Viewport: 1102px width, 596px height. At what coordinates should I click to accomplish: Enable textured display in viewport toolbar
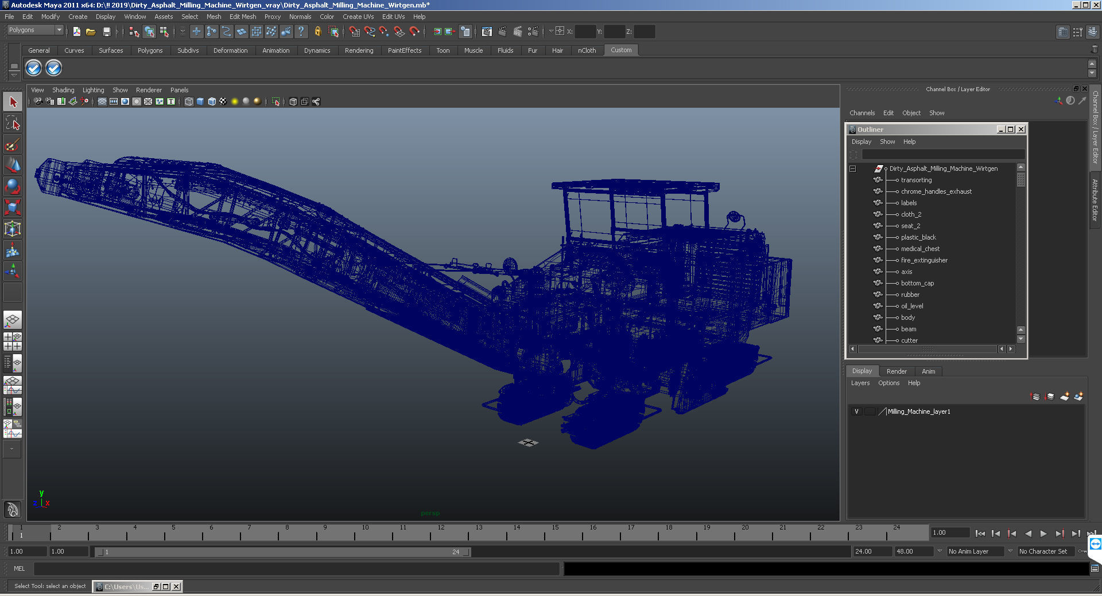pos(223,101)
